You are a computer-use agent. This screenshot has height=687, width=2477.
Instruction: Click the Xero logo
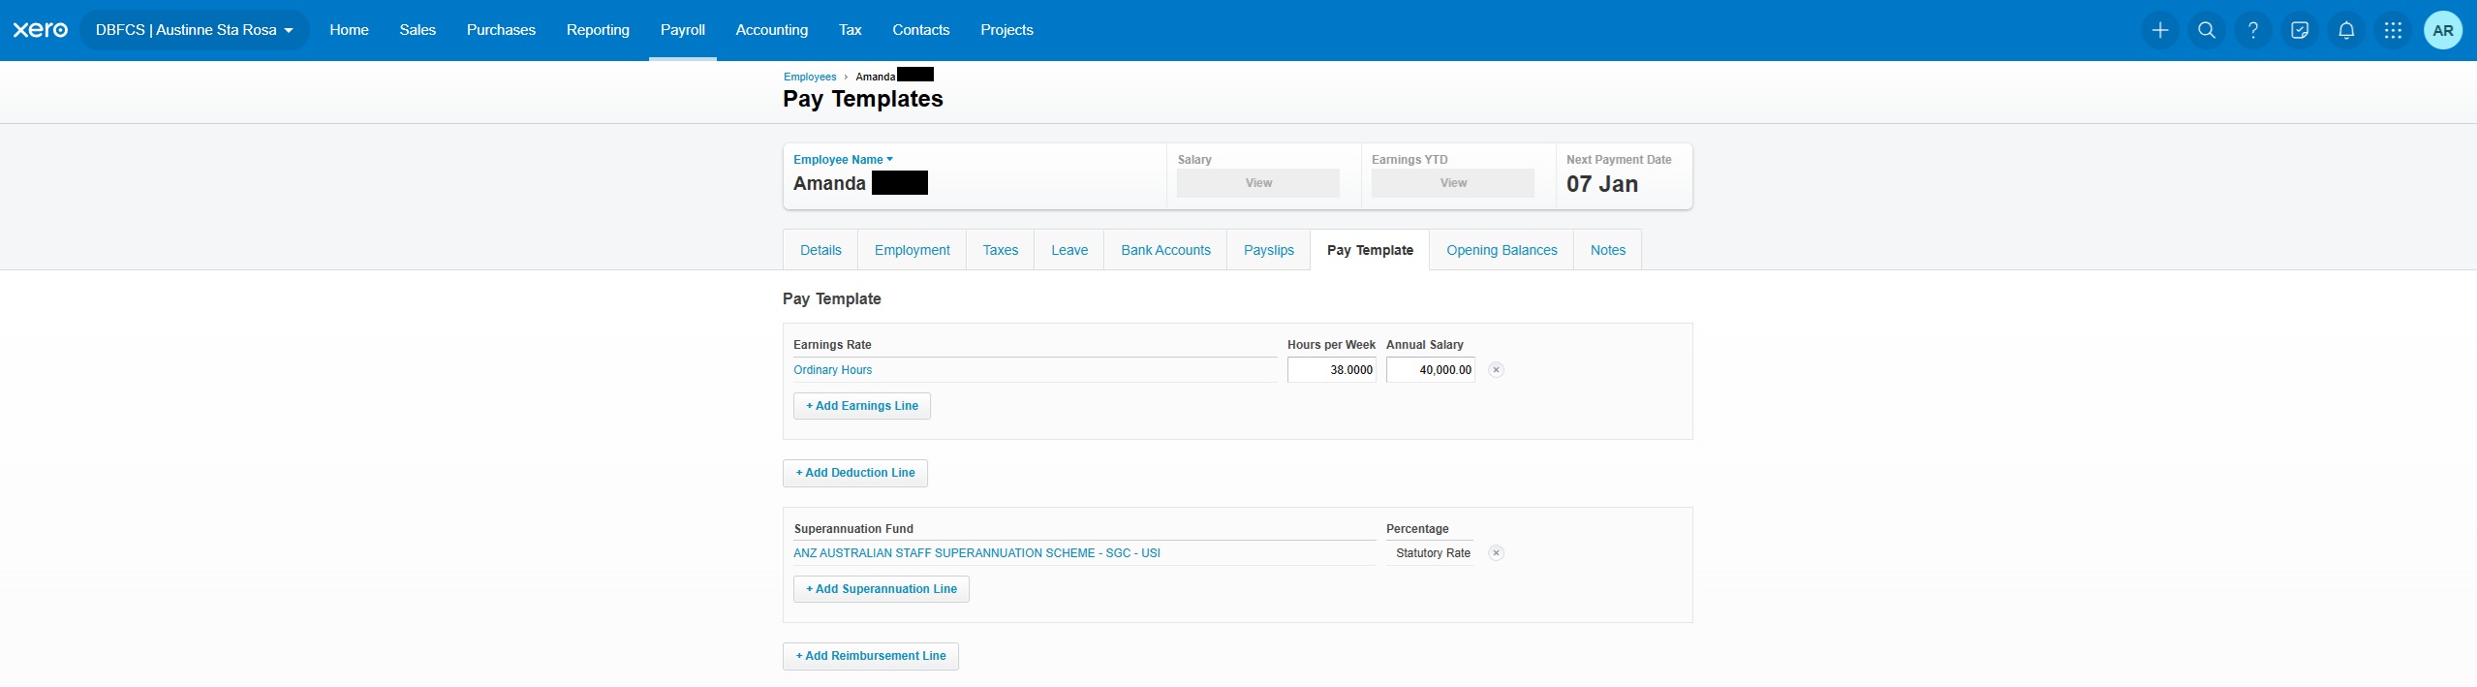[41, 30]
